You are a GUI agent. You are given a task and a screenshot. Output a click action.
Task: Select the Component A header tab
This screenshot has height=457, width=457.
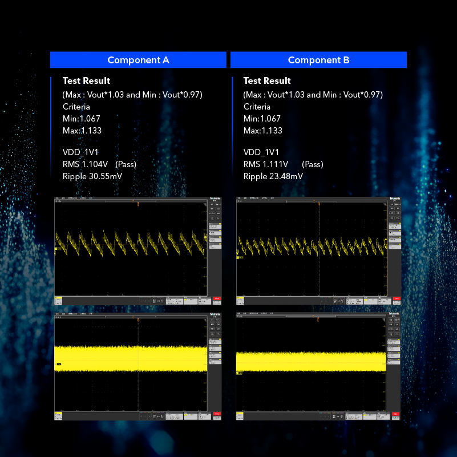point(138,60)
